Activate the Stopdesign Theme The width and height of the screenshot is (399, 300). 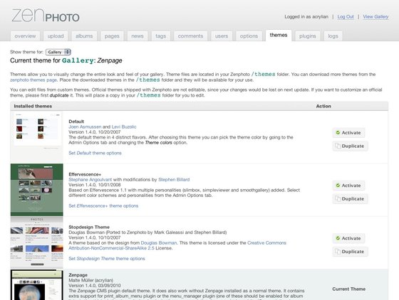(x=348, y=238)
